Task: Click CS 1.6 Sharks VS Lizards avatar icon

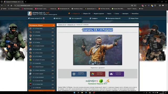Action: pyautogui.click(x=30, y=60)
